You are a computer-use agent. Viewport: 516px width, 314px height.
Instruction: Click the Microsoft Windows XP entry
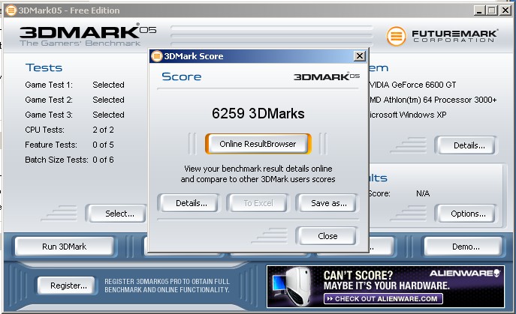coord(408,115)
